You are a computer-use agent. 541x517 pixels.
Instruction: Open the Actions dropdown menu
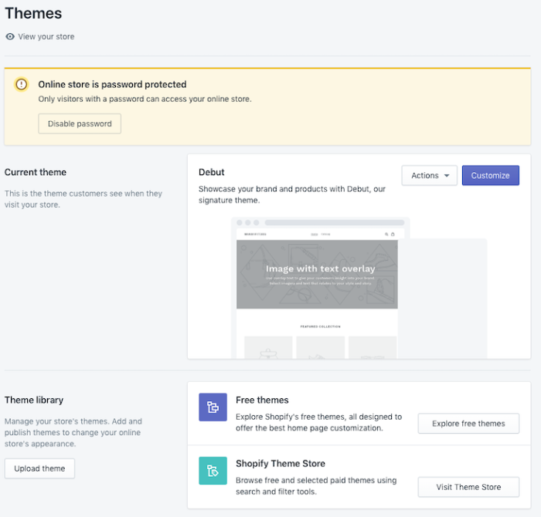[x=429, y=175]
